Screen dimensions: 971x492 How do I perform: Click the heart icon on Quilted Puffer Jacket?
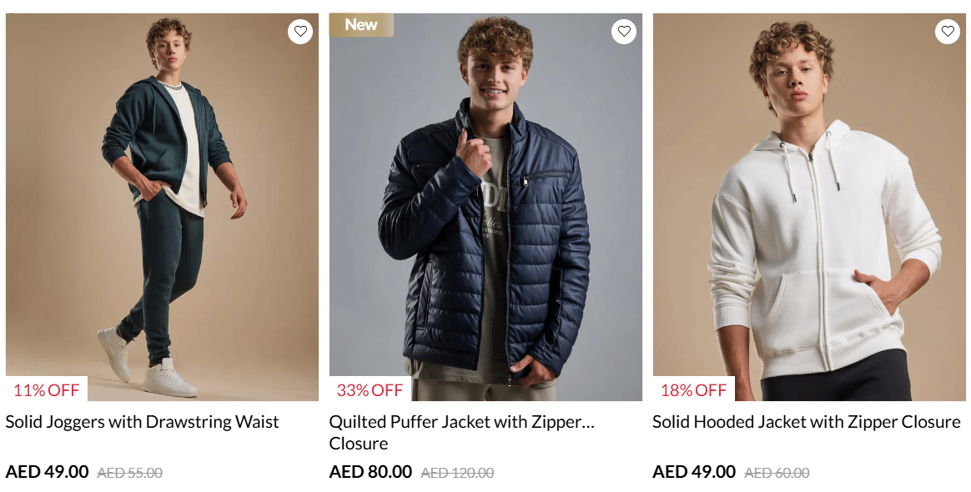624,32
